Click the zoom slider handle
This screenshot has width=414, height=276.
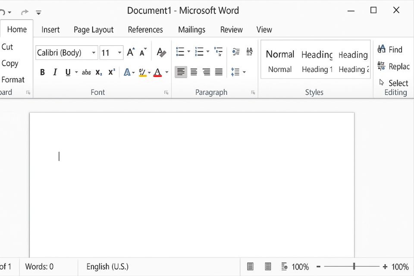click(354, 267)
